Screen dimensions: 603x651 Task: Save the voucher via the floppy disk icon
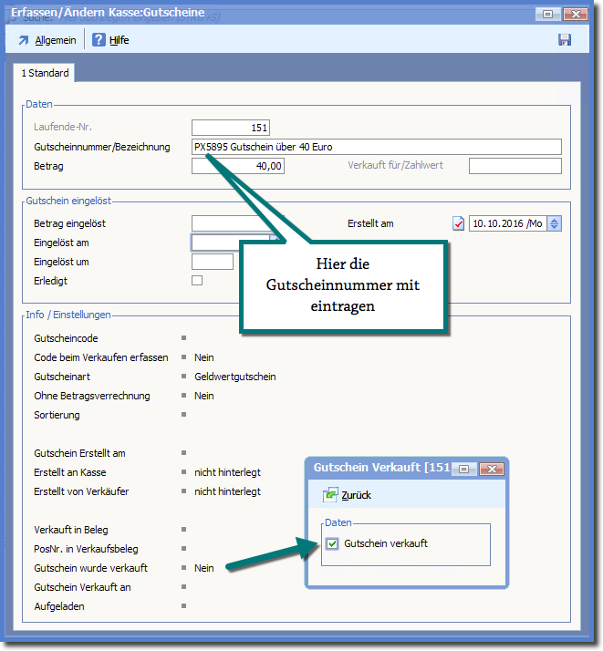(x=565, y=40)
